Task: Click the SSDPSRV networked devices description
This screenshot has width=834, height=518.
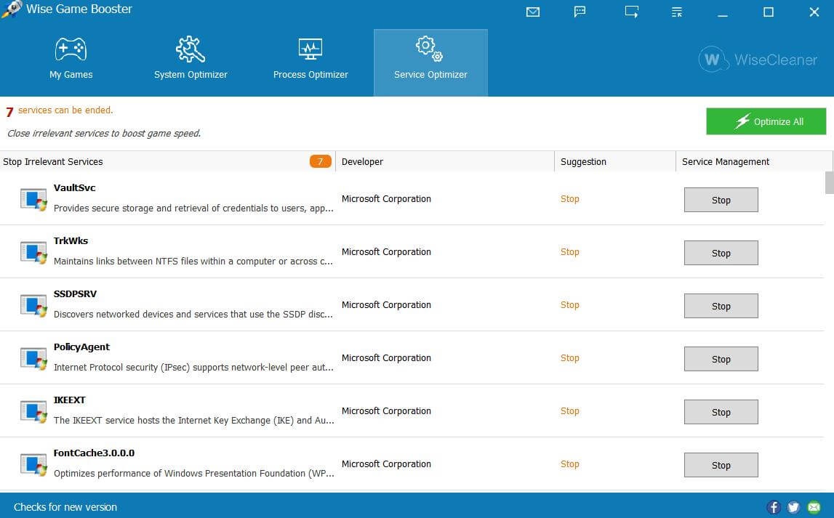Action: [x=193, y=315]
